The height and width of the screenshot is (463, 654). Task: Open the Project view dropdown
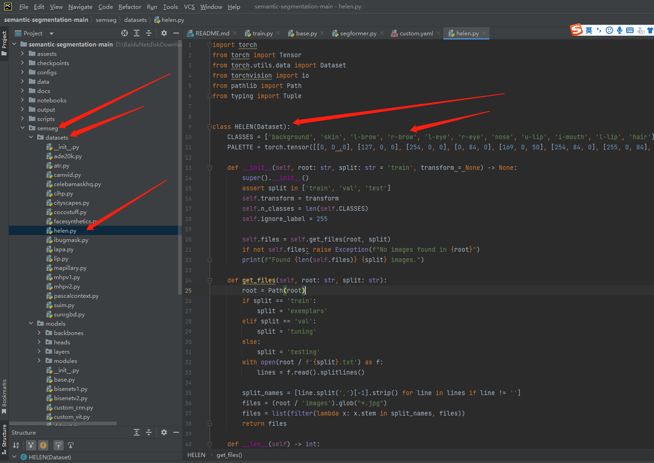(51, 34)
